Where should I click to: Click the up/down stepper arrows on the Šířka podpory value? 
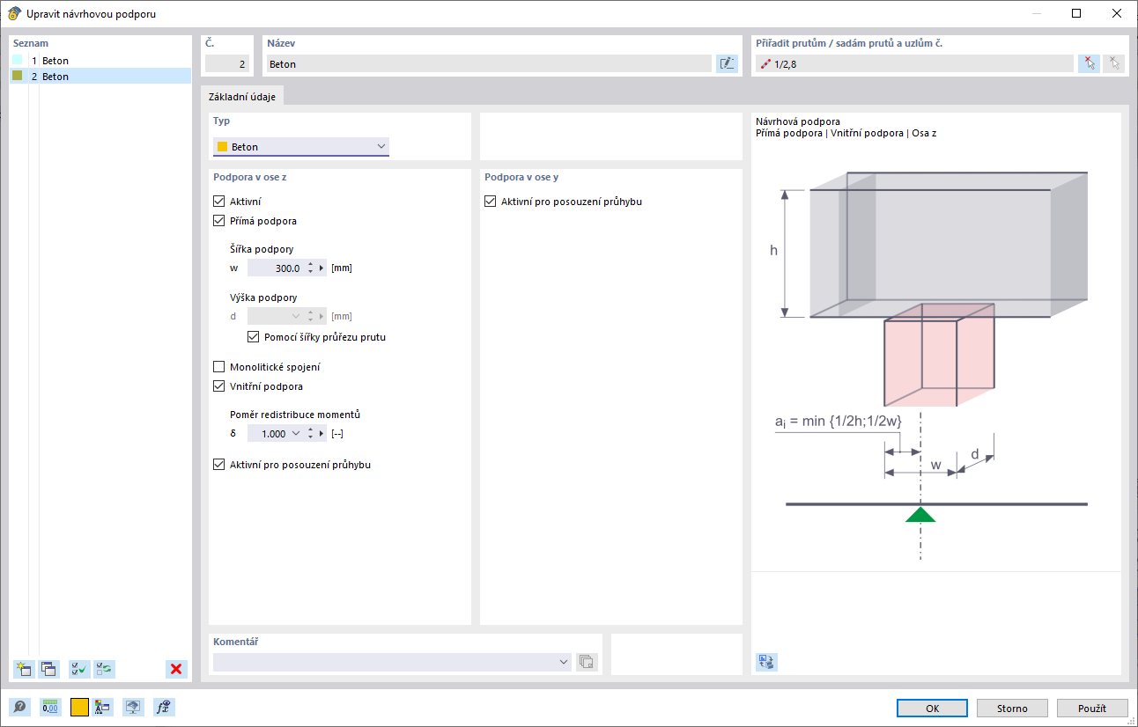point(310,268)
